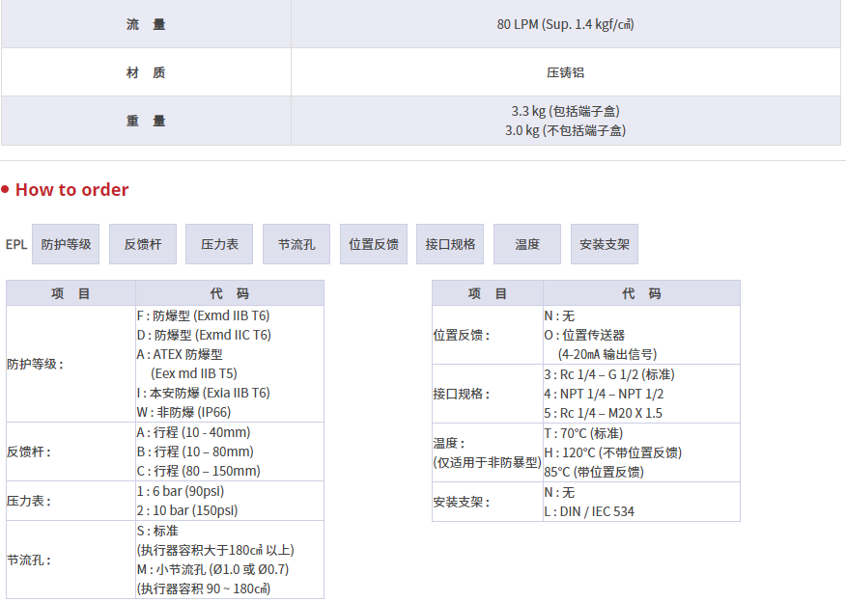Select H : 120°C temperature option

click(612, 452)
